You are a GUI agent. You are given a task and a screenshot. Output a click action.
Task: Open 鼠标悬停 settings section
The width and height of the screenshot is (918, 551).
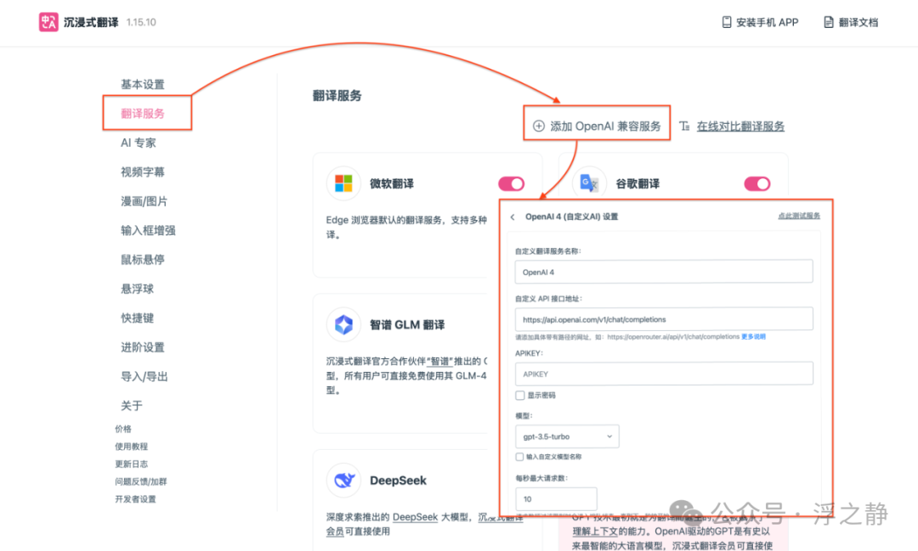tap(143, 260)
